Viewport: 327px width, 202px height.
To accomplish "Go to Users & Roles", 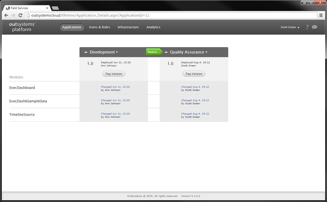I will click(x=99, y=27).
